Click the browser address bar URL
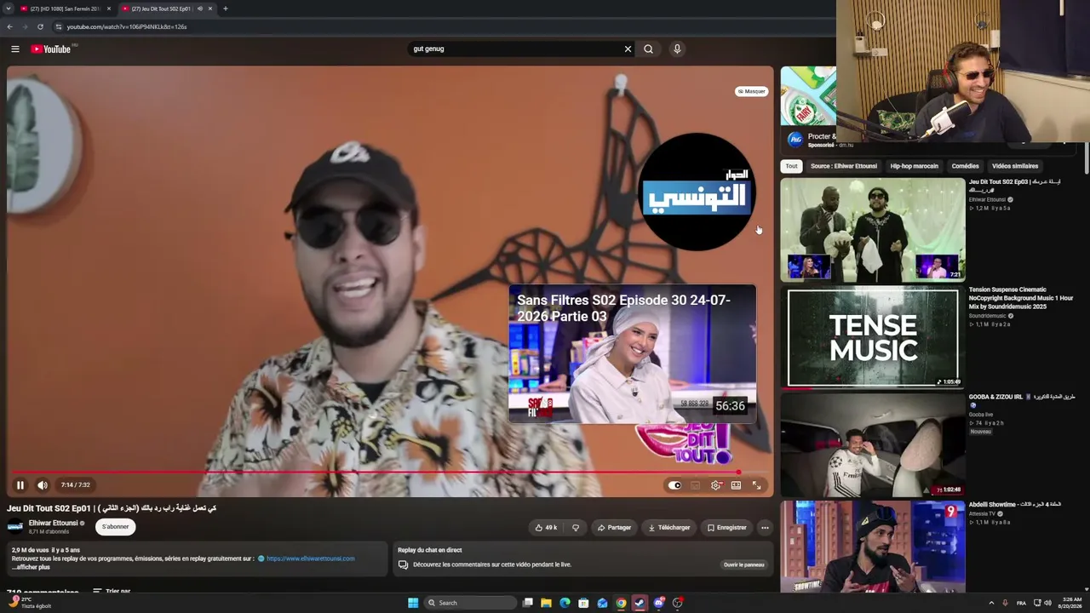The image size is (1090, 613). [x=127, y=26]
